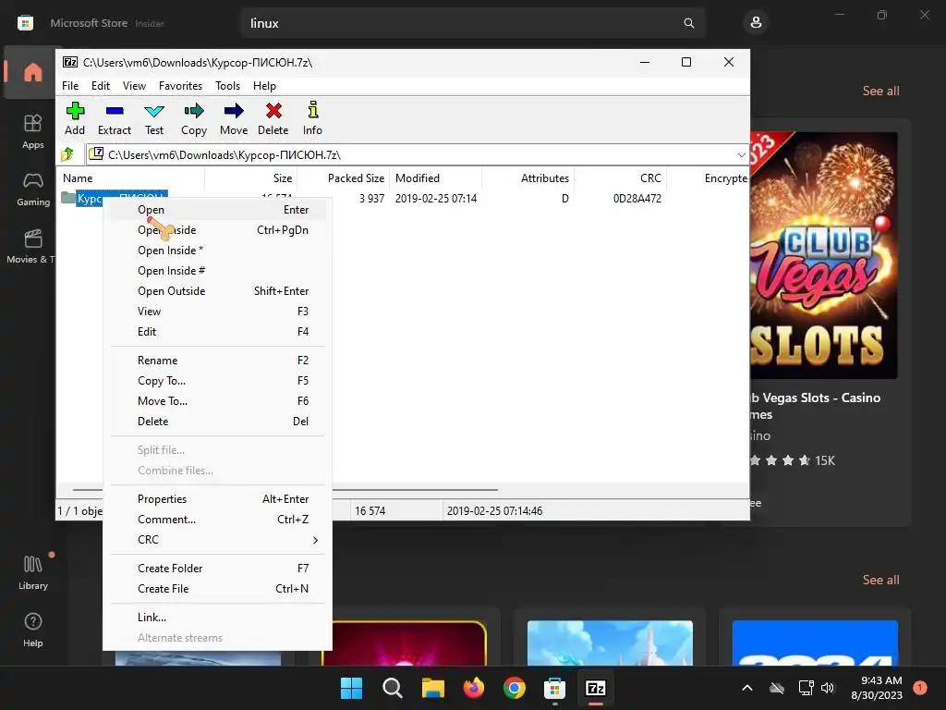Viewport: 946px width, 710px height.
Task: Open the File menu in 7-Zip
Action: [70, 86]
